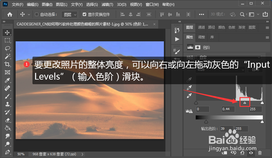
Task: Toggle adjustment layer visibility eye icon
Action: (251, 153)
